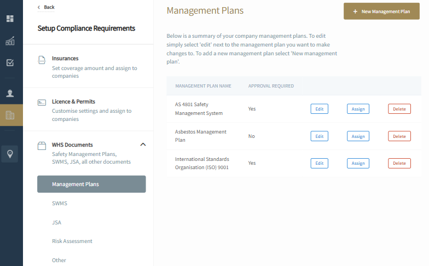Open the dashboard grid icon in sidebar
Screen dimensions: 429x266
pos(10,19)
